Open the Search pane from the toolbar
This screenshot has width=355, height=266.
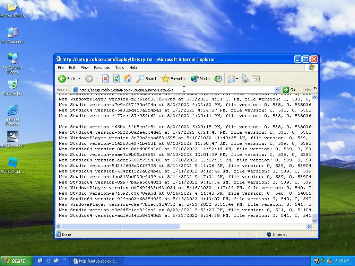[x=147, y=79]
